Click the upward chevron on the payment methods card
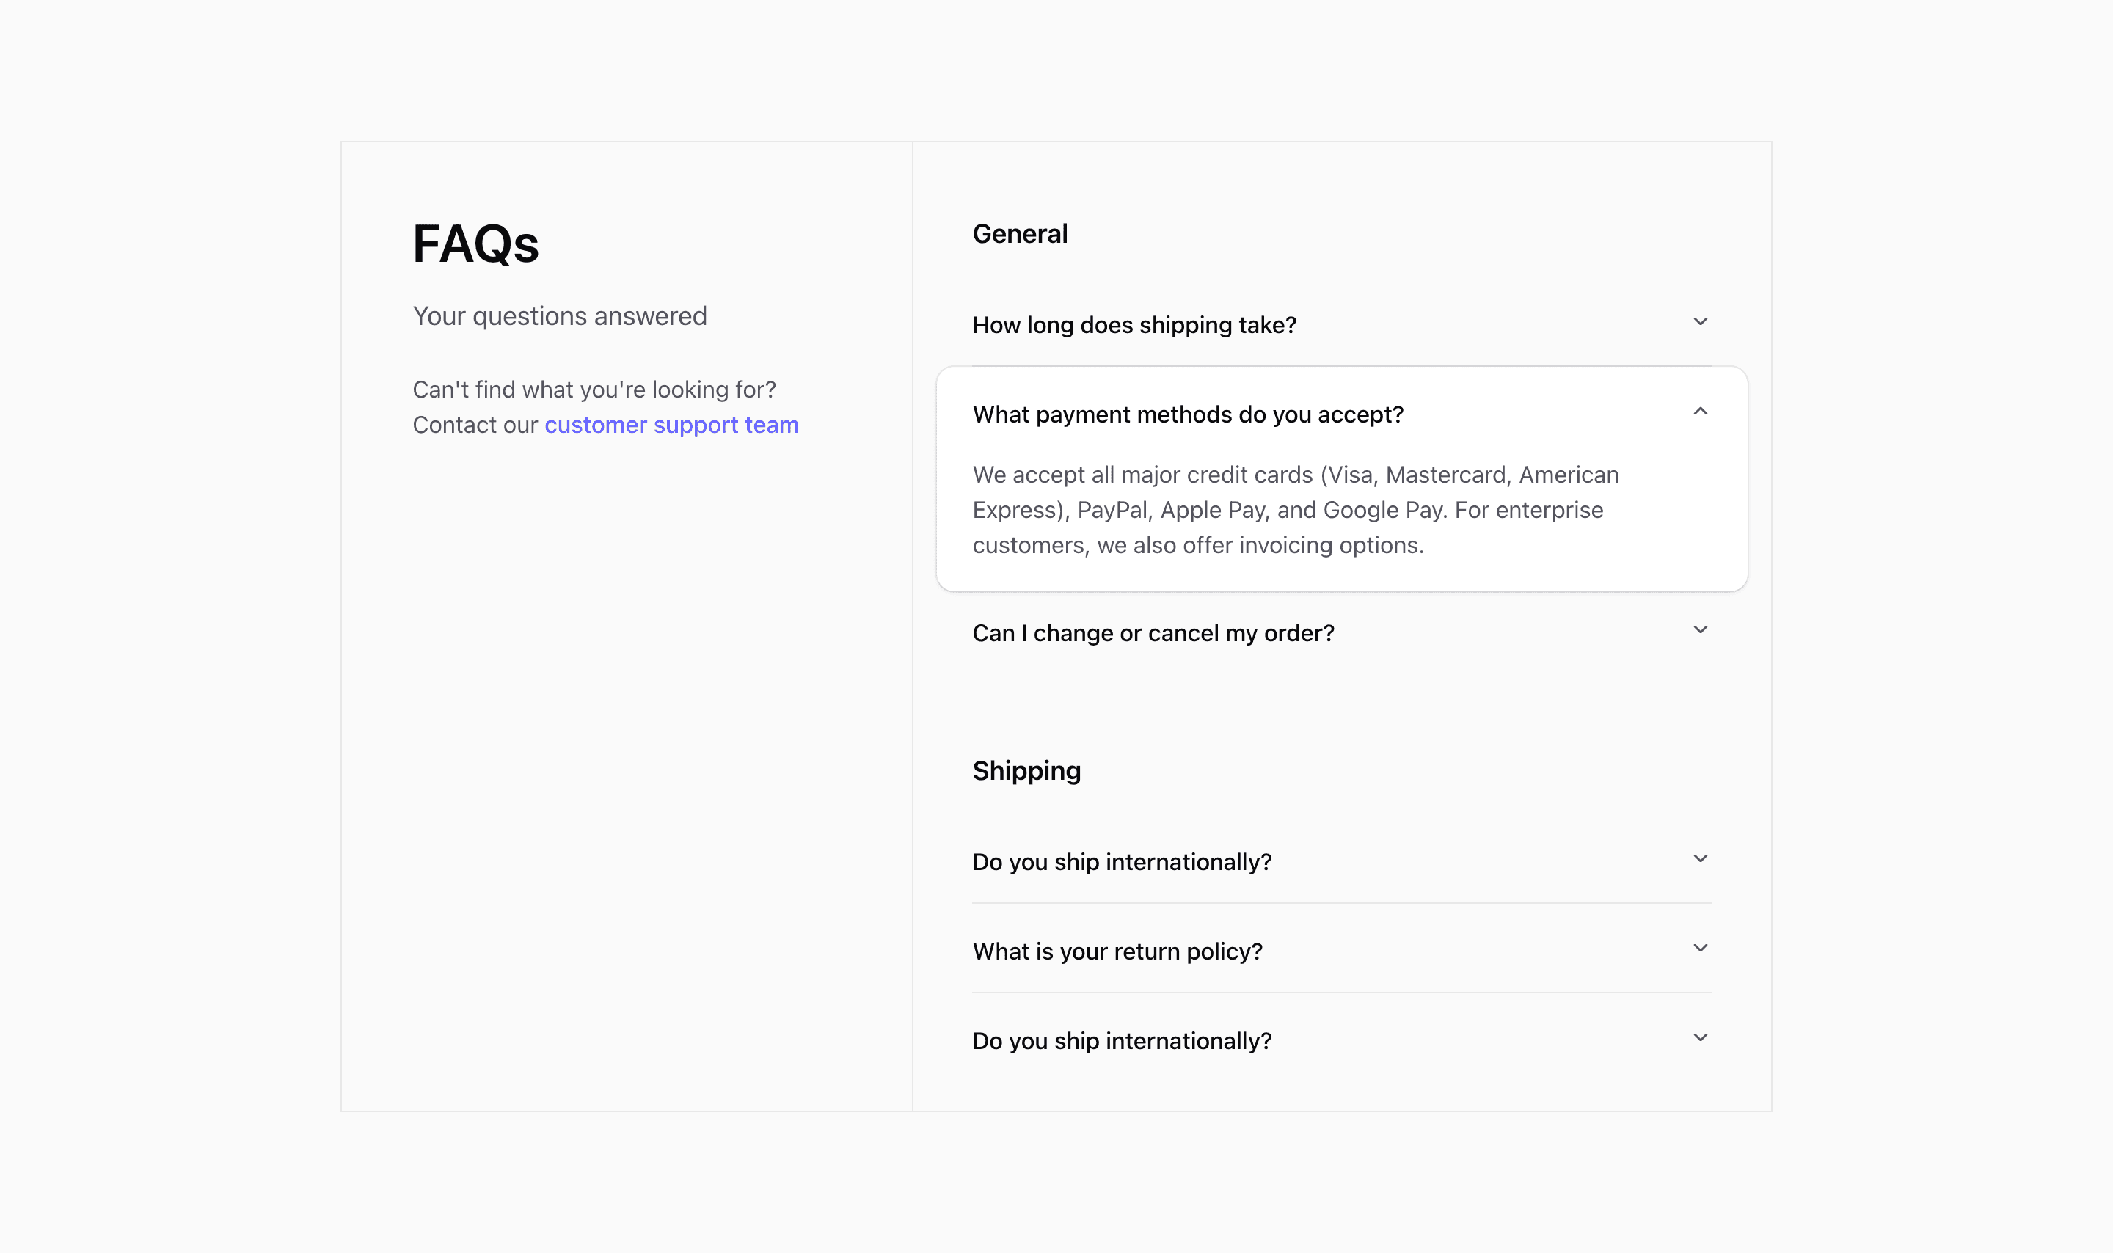 pos(1700,413)
